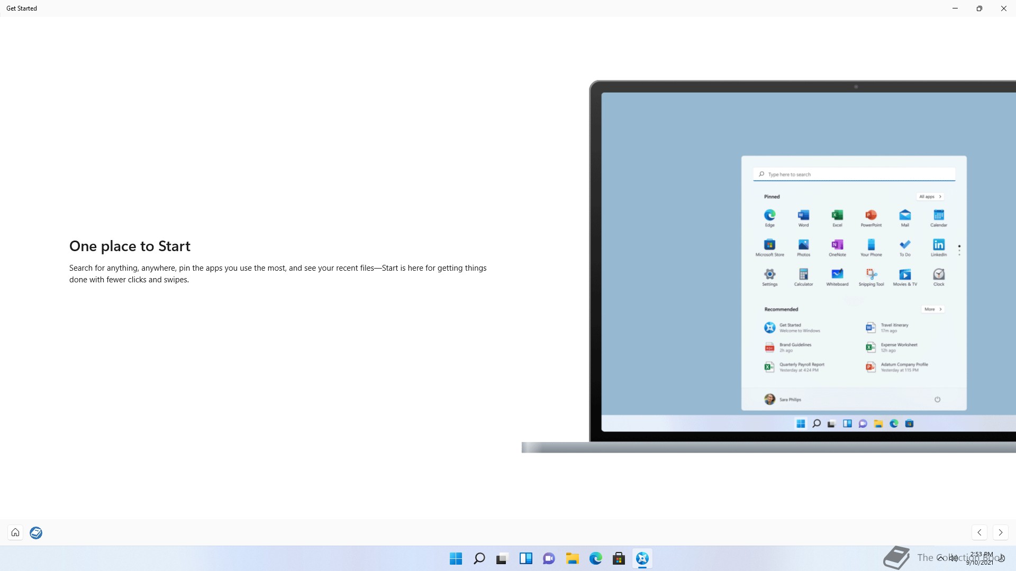Open the Widgets panel from taskbar
The height and width of the screenshot is (571, 1016).
pyautogui.click(x=525, y=558)
